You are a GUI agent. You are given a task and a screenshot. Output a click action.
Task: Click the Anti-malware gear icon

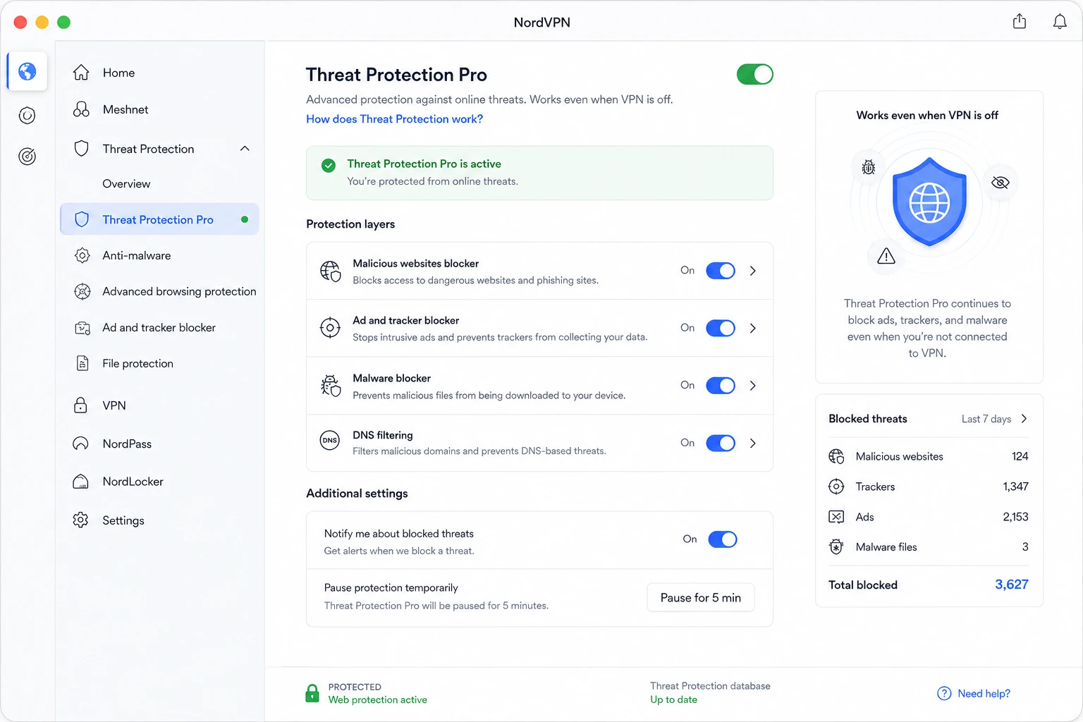click(x=82, y=255)
